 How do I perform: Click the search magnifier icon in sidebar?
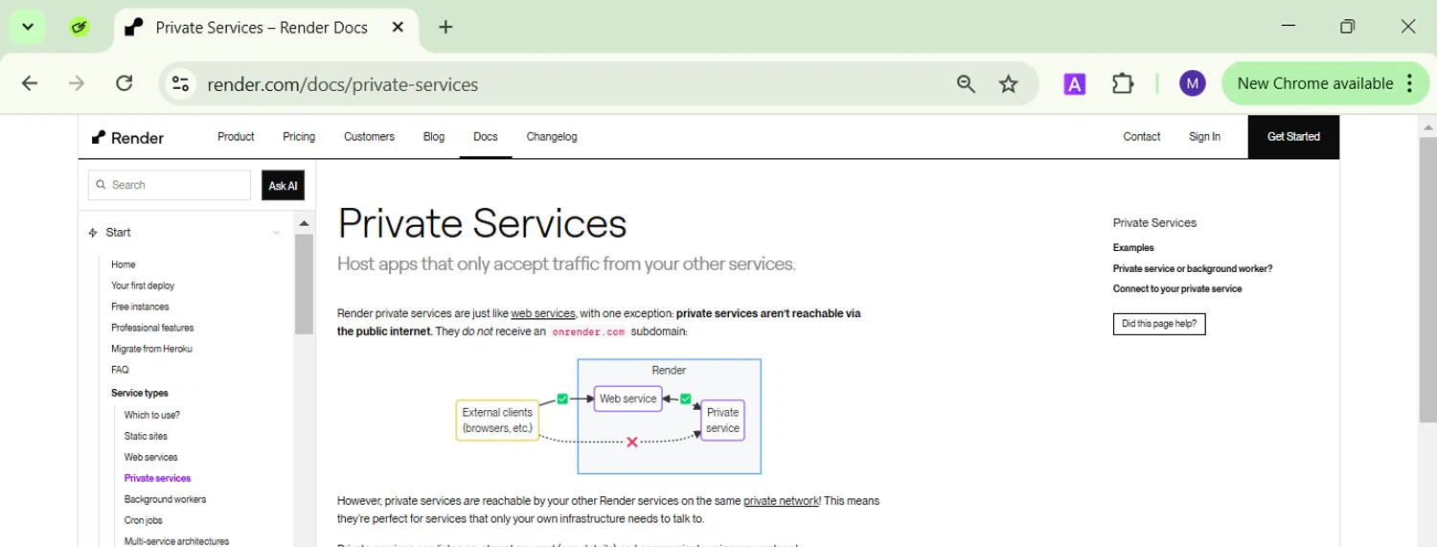[101, 185]
